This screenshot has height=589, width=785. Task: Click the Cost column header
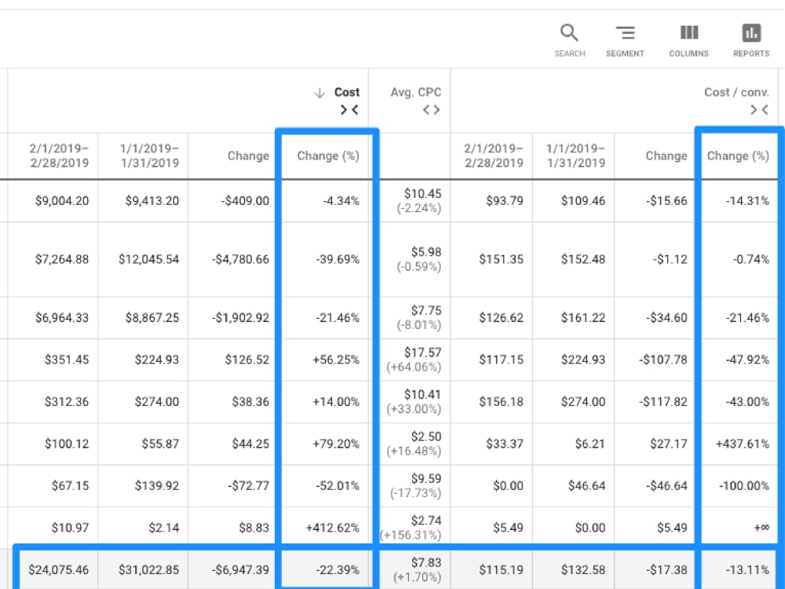click(x=347, y=92)
